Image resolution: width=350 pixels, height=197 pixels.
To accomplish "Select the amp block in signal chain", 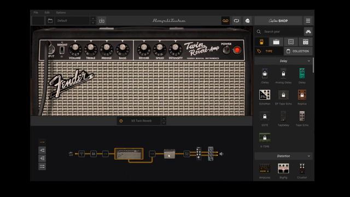I will (129, 154).
